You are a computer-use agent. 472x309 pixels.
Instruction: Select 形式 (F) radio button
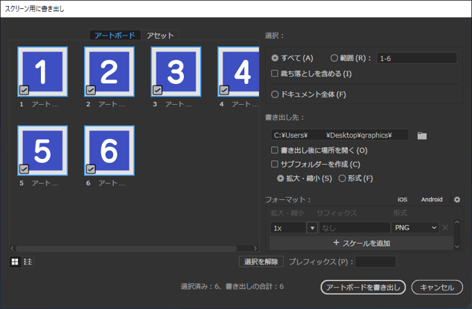point(342,178)
